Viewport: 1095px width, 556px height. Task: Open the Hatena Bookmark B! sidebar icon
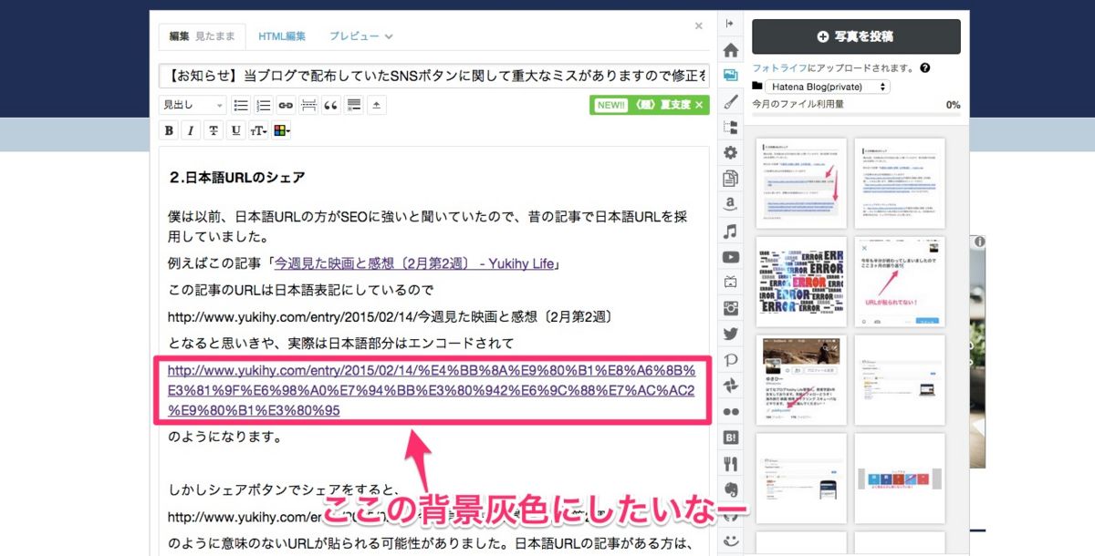(x=730, y=438)
